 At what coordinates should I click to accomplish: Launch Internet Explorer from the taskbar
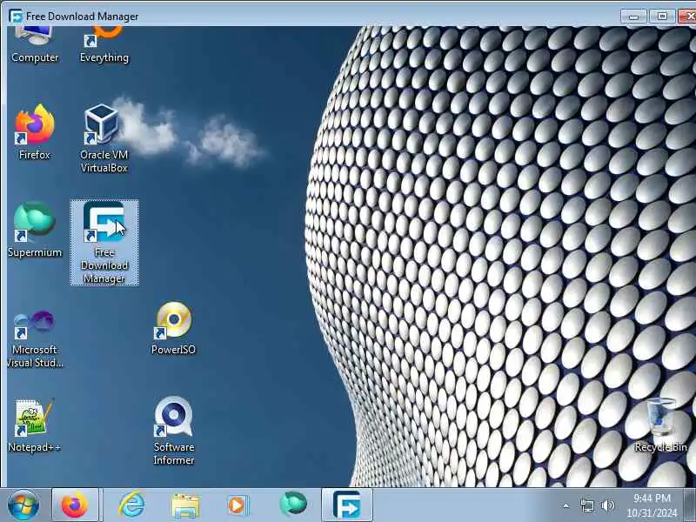pos(131,505)
